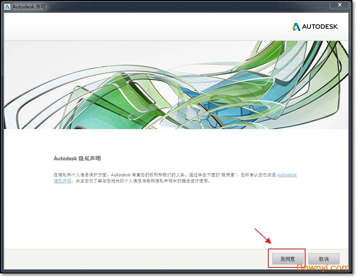356x277 pixels.
Task: Click the empty header area left of logo
Action: point(140,27)
